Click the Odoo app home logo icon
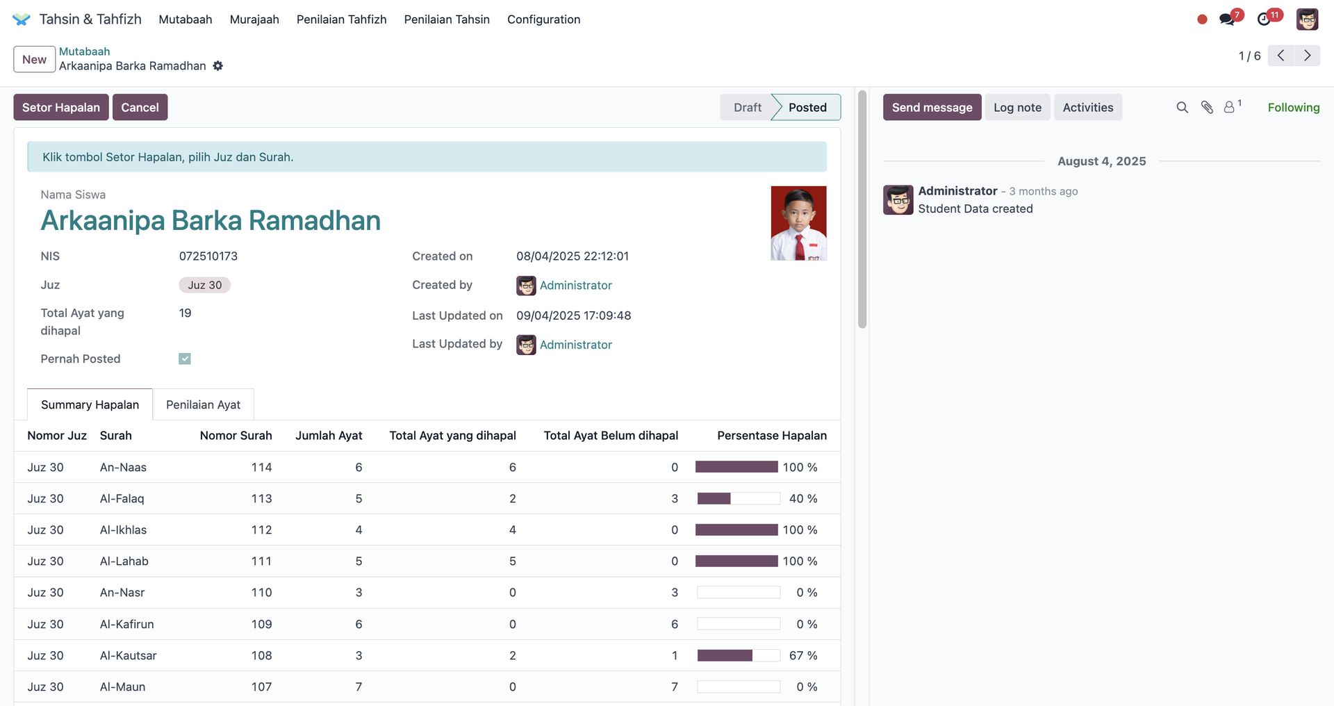Image resolution: width=1334 pixels, height=706 pixels. click(x=22, y=19)
